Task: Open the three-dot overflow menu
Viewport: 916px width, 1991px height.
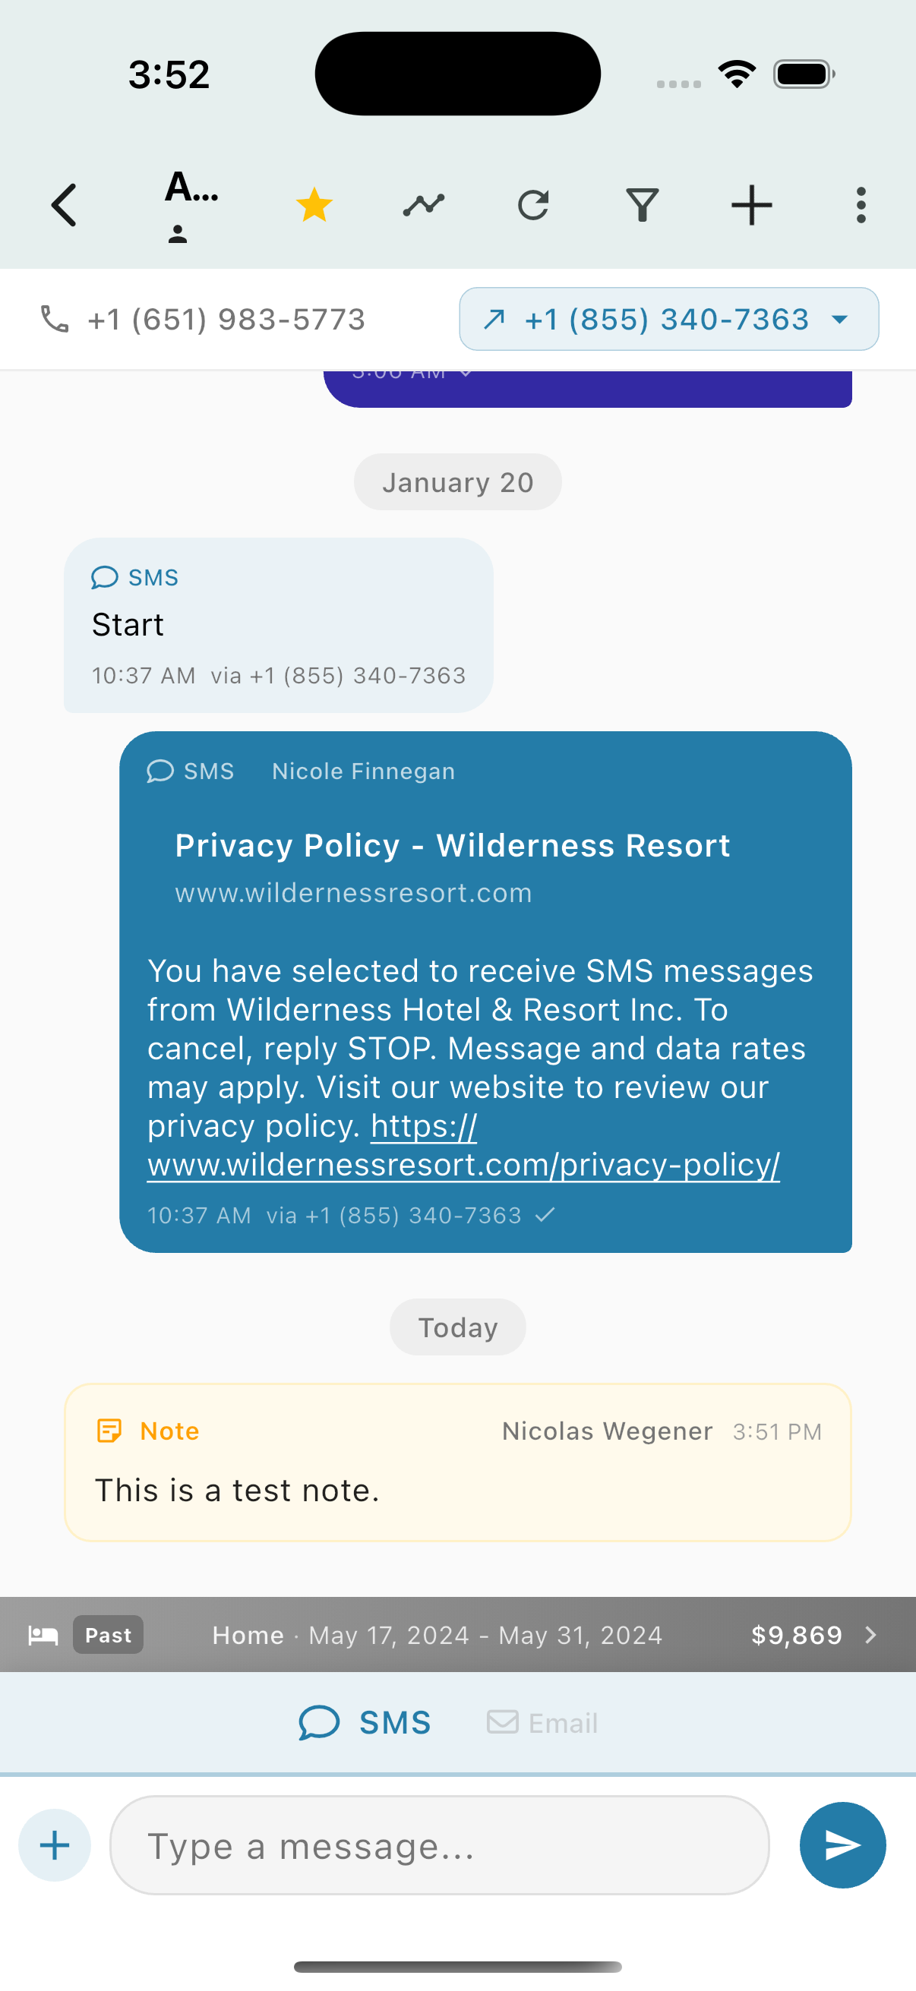Action: pos(861,206)
